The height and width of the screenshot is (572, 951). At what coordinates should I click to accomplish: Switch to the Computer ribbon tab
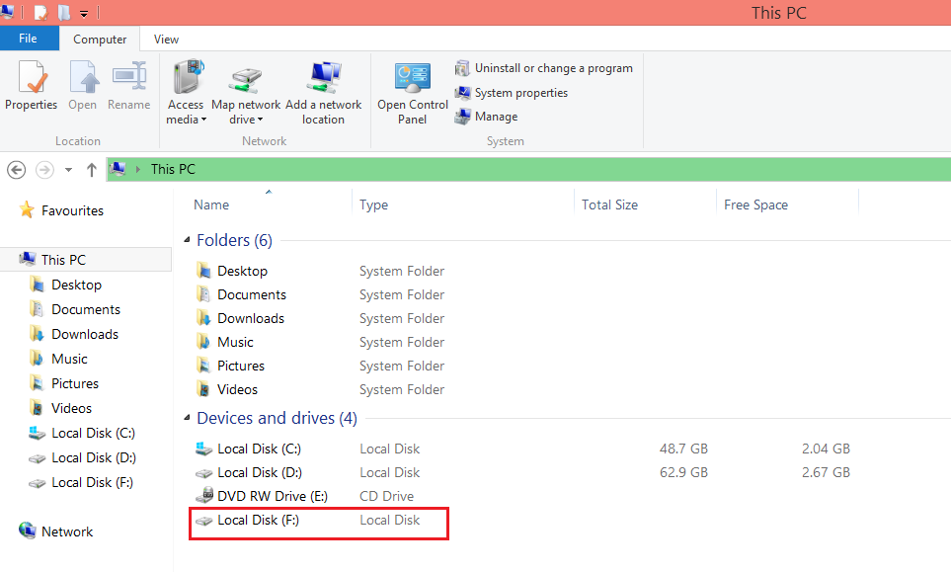point(100,39)
